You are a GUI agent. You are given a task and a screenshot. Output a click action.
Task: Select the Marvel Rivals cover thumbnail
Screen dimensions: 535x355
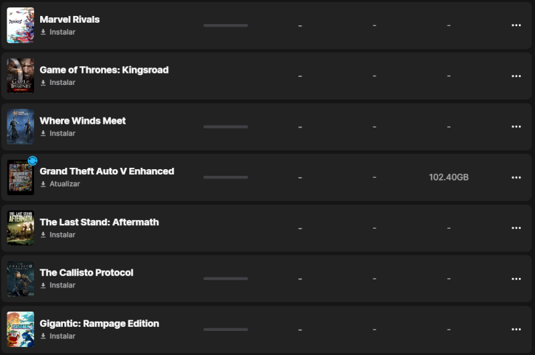(20, 25)
